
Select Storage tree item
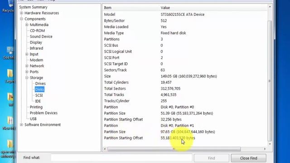coord(36,77)
